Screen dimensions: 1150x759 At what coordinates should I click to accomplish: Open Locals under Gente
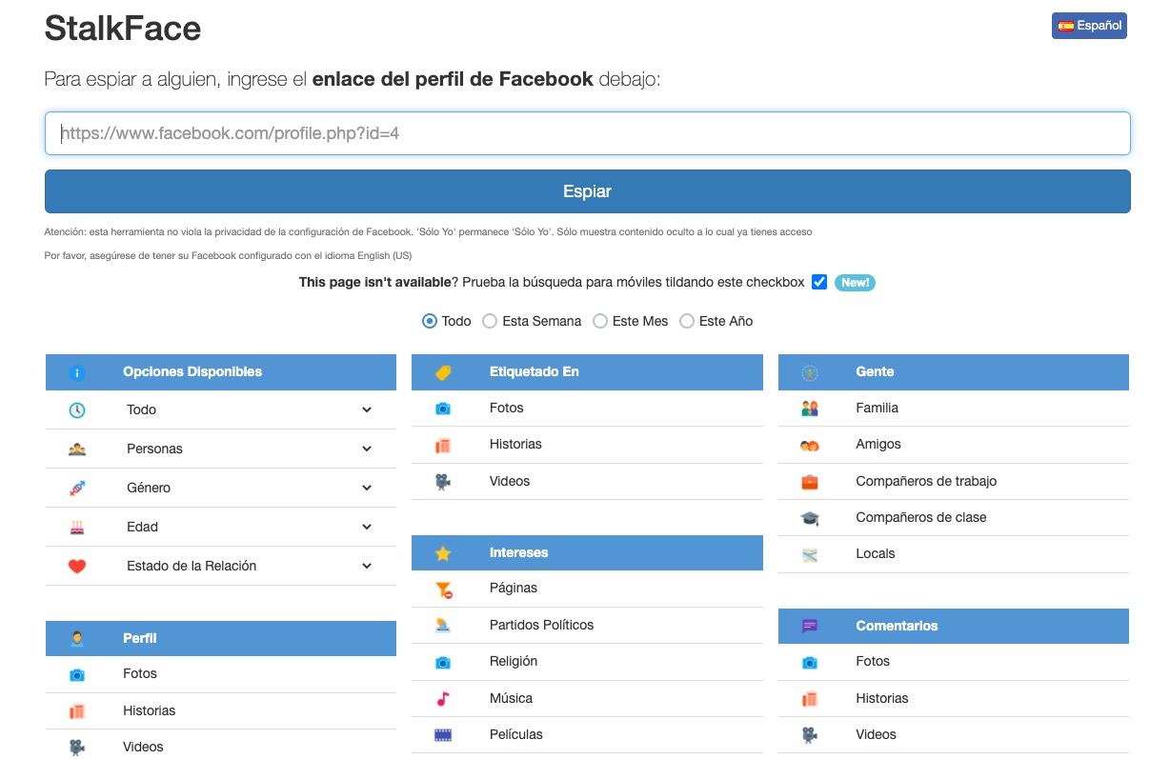coord(876,554)
